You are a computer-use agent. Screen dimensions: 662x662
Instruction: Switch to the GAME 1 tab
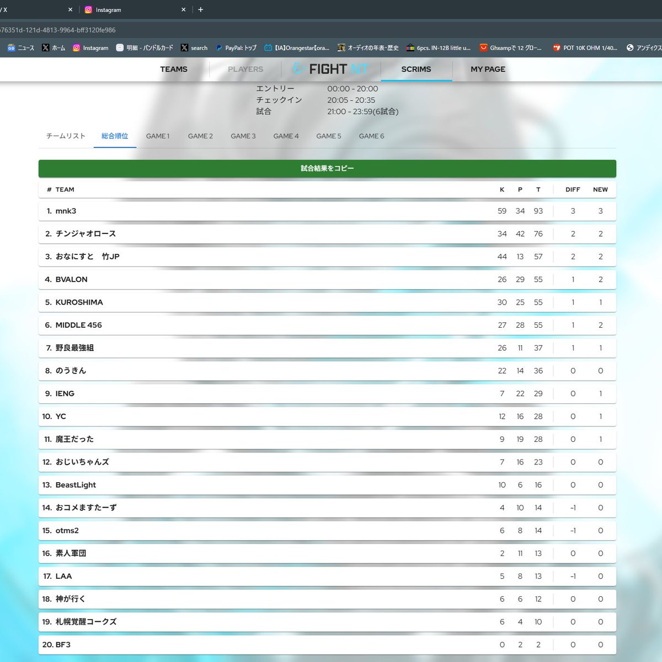[x=158, y=136]
